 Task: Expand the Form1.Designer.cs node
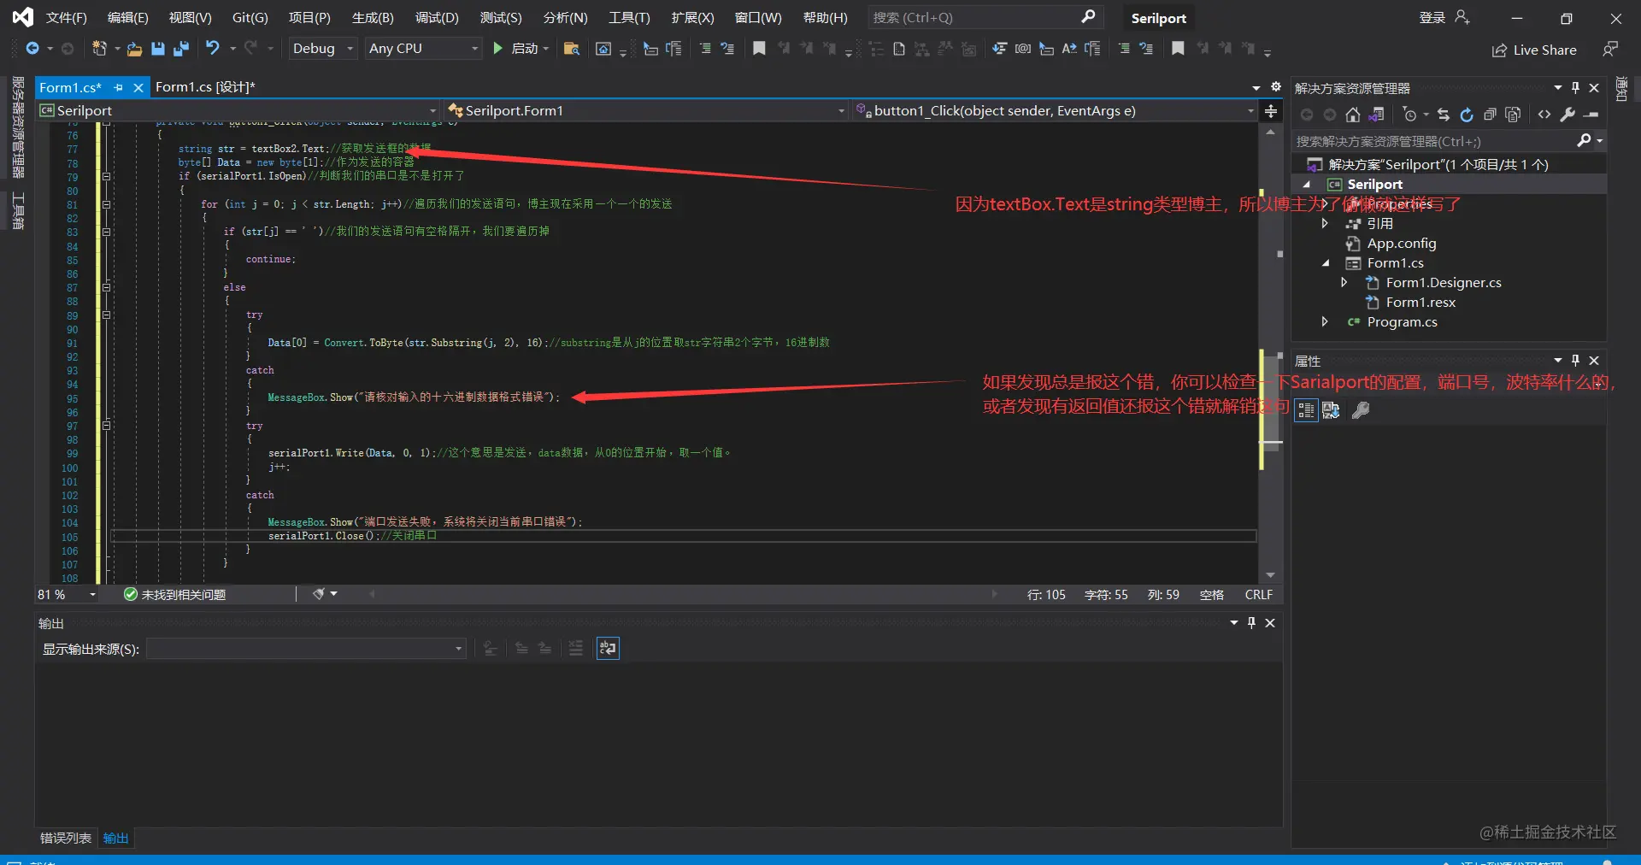pos(1344,283)
